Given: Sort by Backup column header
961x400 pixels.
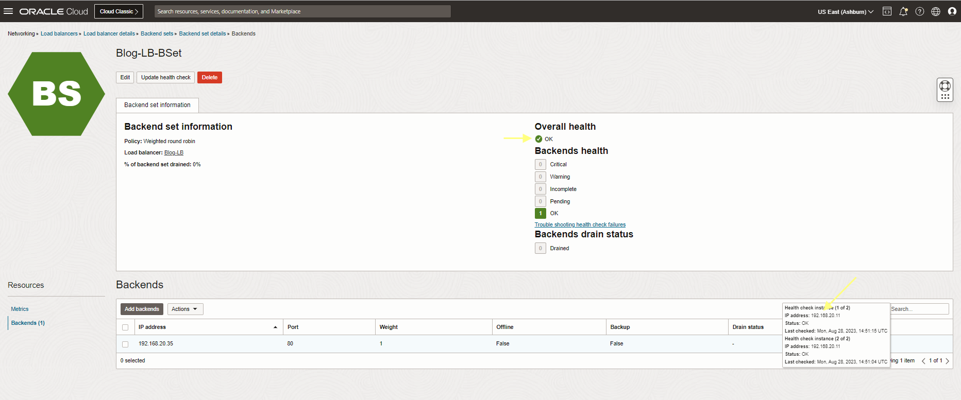Looking at the screenshot, I should pyautogui.click(x=620, y=327).
